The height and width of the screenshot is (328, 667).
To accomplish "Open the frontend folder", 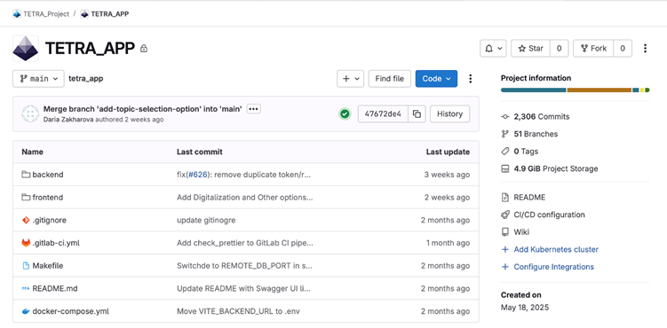I will pos(48,198).
